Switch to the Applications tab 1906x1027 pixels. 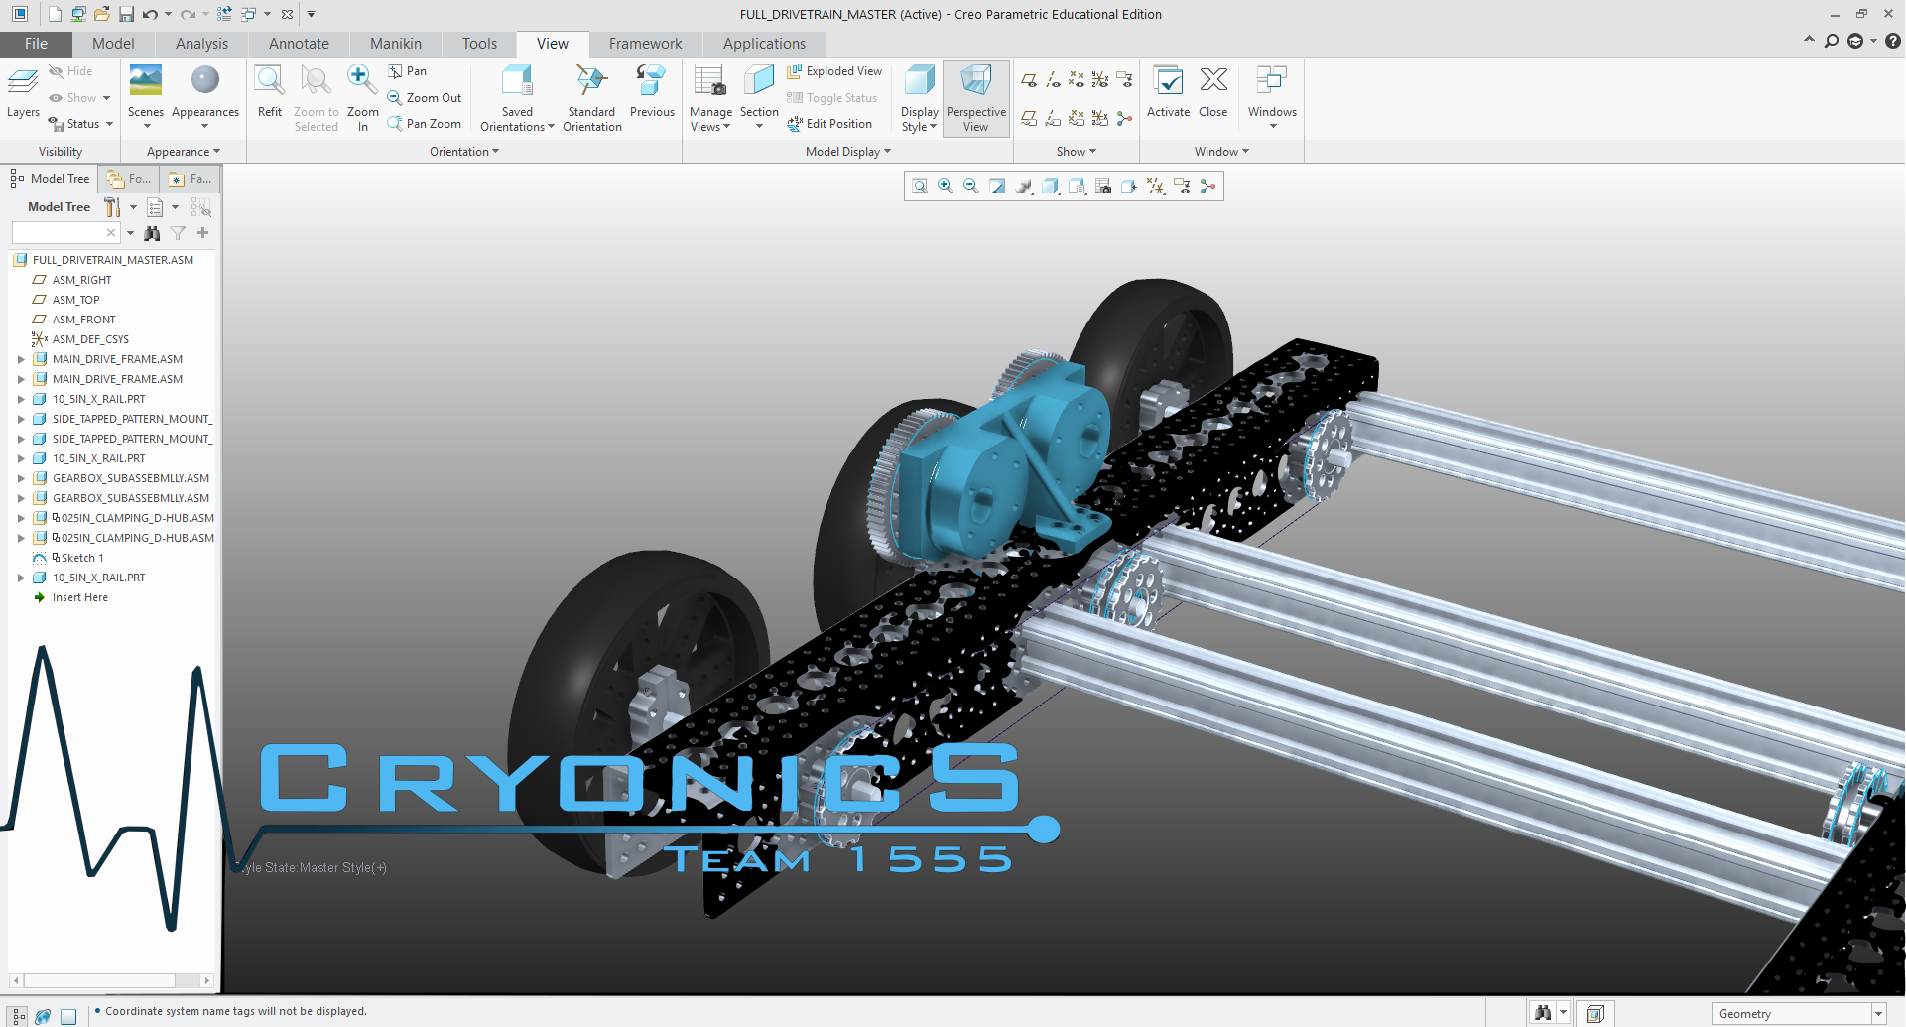point(764,44)
